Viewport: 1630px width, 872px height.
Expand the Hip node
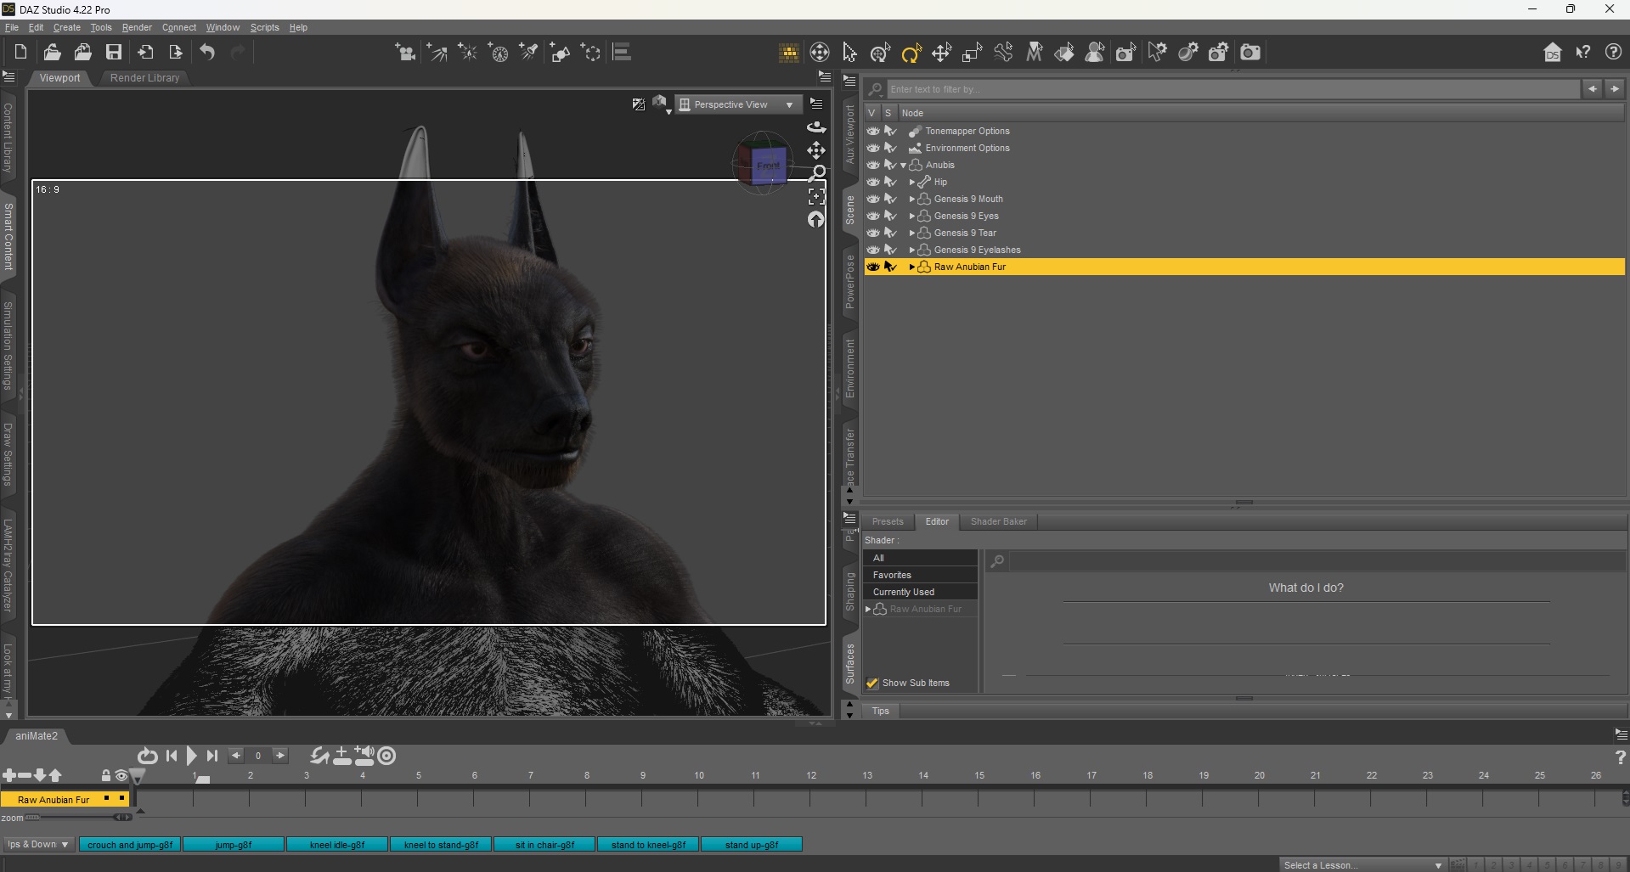click(x=911, y=182)
